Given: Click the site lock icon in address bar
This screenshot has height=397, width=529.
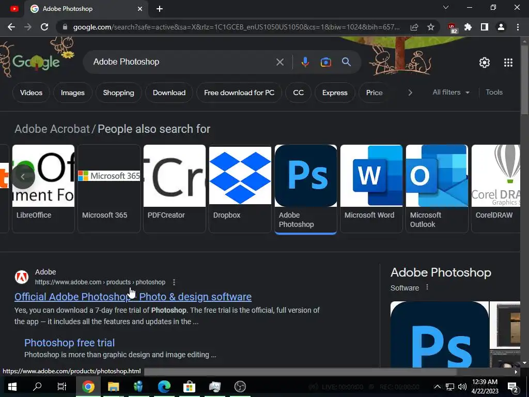Looking at the screenshot, I should tap(65, 27).
